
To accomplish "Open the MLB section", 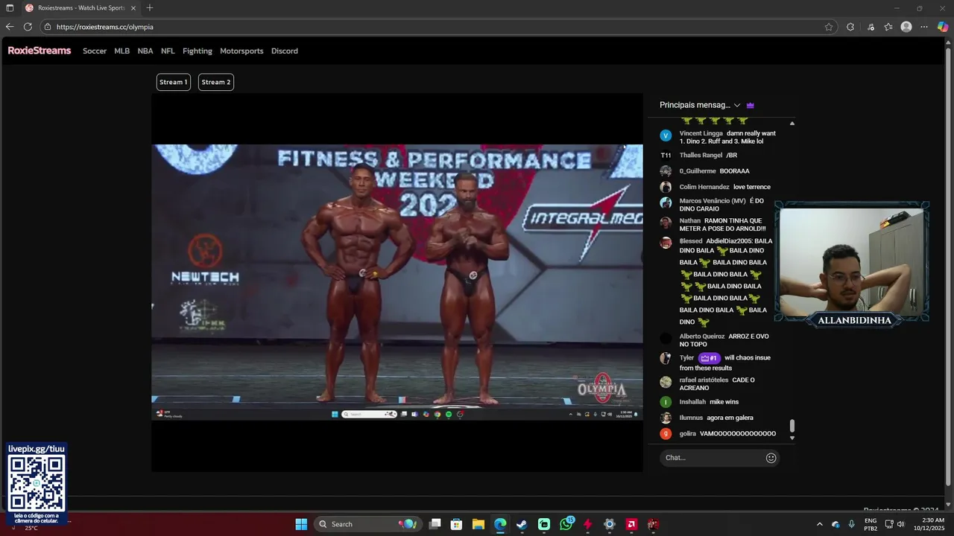I will coord(122,51).
